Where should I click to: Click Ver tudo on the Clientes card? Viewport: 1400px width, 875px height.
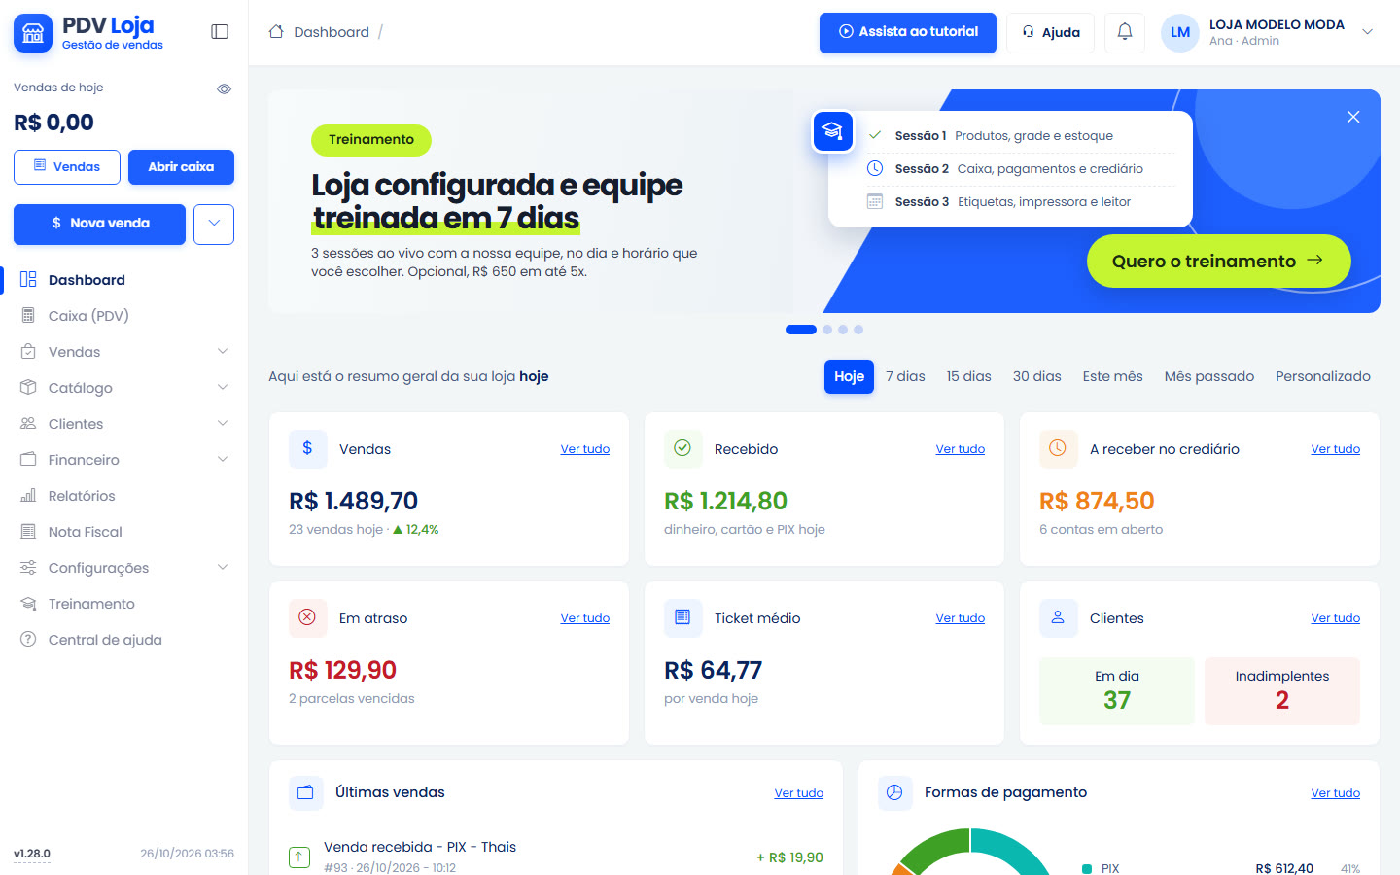click(x=1336, y=618)
